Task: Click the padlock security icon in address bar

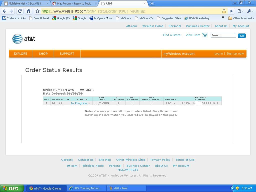Action: coord(224,11)
